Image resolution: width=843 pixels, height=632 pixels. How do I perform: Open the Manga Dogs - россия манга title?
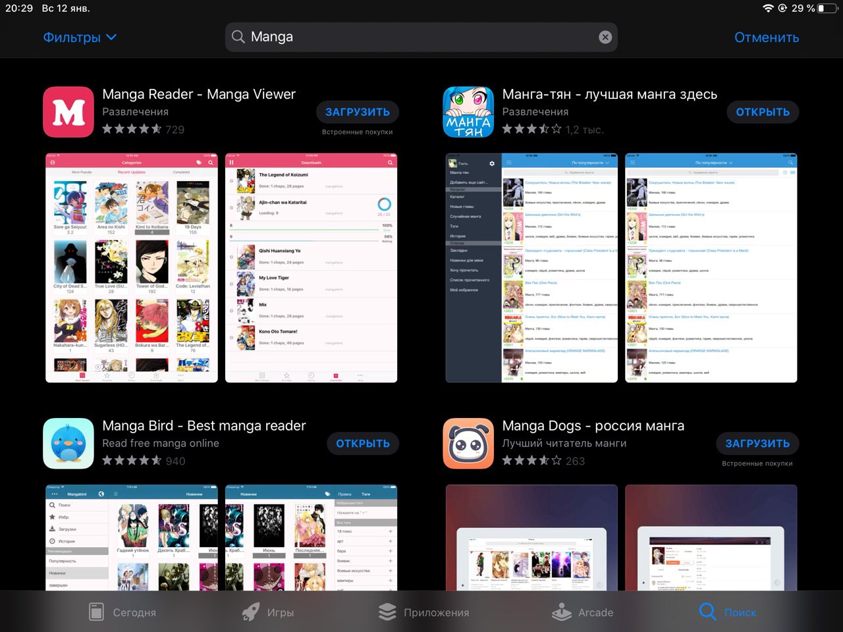coord(593,426)
